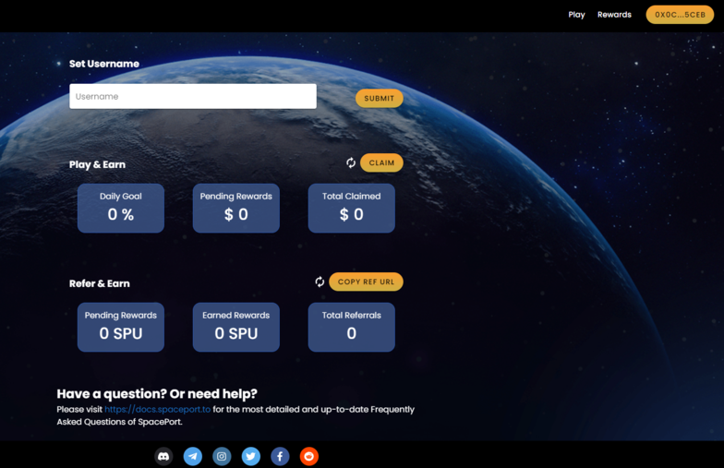Click the 0X0C...5CEB wallet button
The width and height of the screenshot is (724, 468).
[680, 15]
